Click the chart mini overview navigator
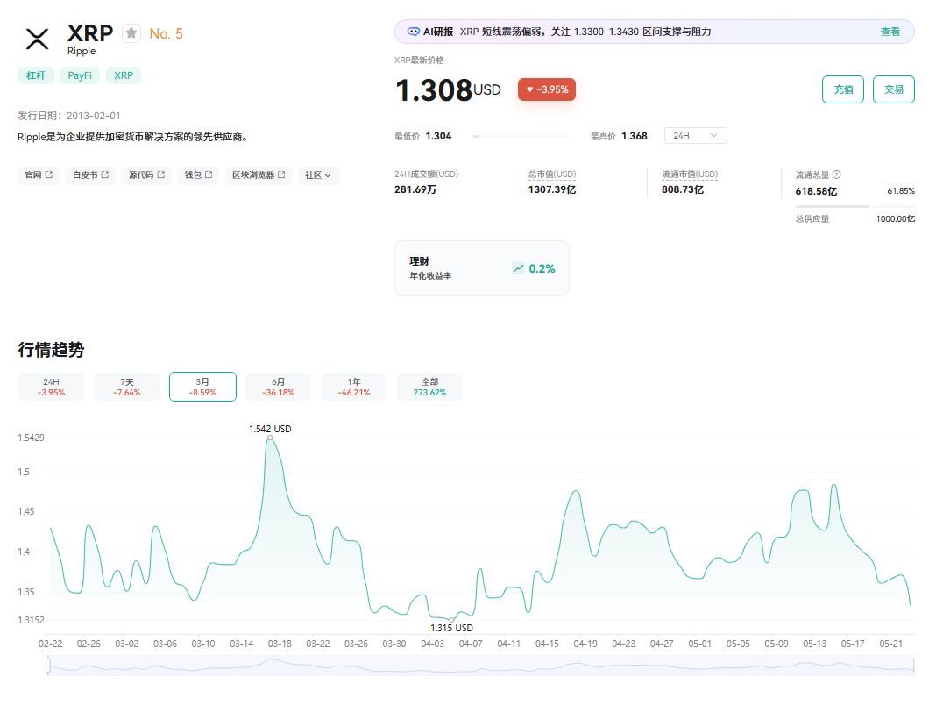The height and width of the screenshot is (712, 936). (481, 666)
